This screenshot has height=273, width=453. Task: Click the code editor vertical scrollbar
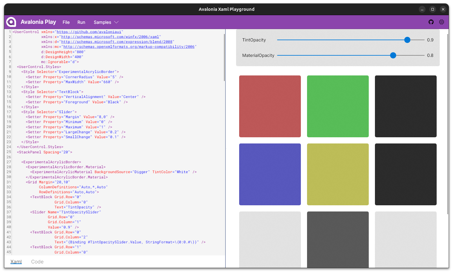click(224, 57)
